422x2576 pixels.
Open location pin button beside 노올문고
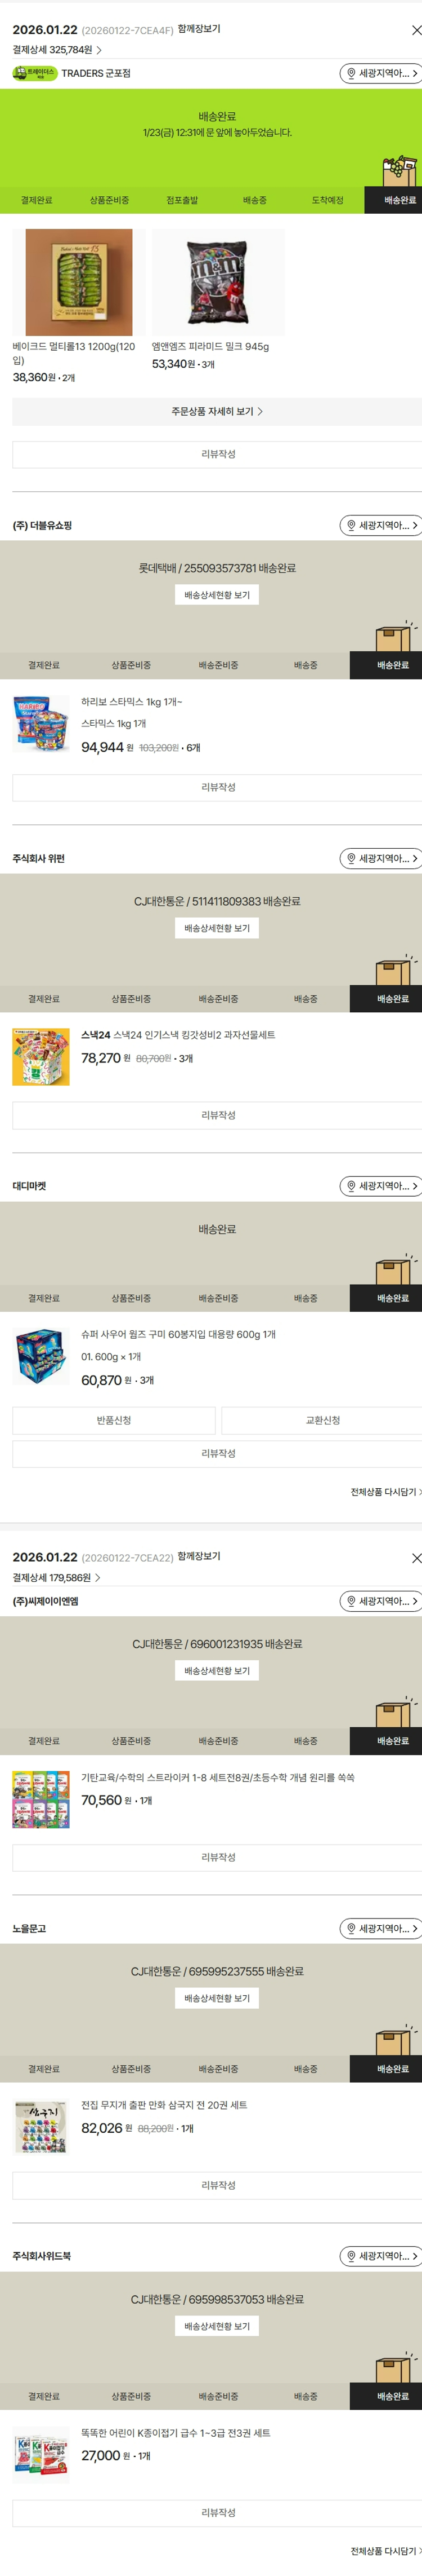(x=381, y=1928)
